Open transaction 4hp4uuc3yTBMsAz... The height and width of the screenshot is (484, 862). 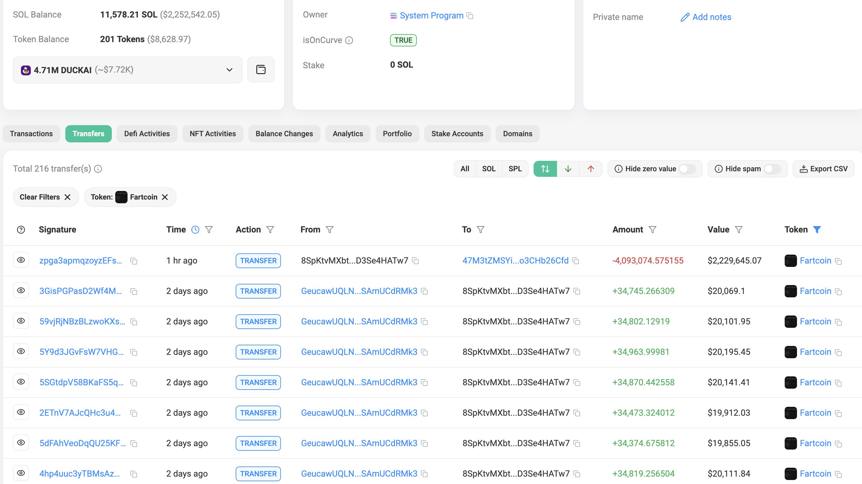(80, 474)
